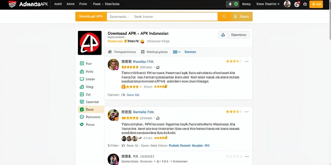Open the first header nav item beside the logo
This screenshot has height=165, width=331.
[x=58, y=4]
